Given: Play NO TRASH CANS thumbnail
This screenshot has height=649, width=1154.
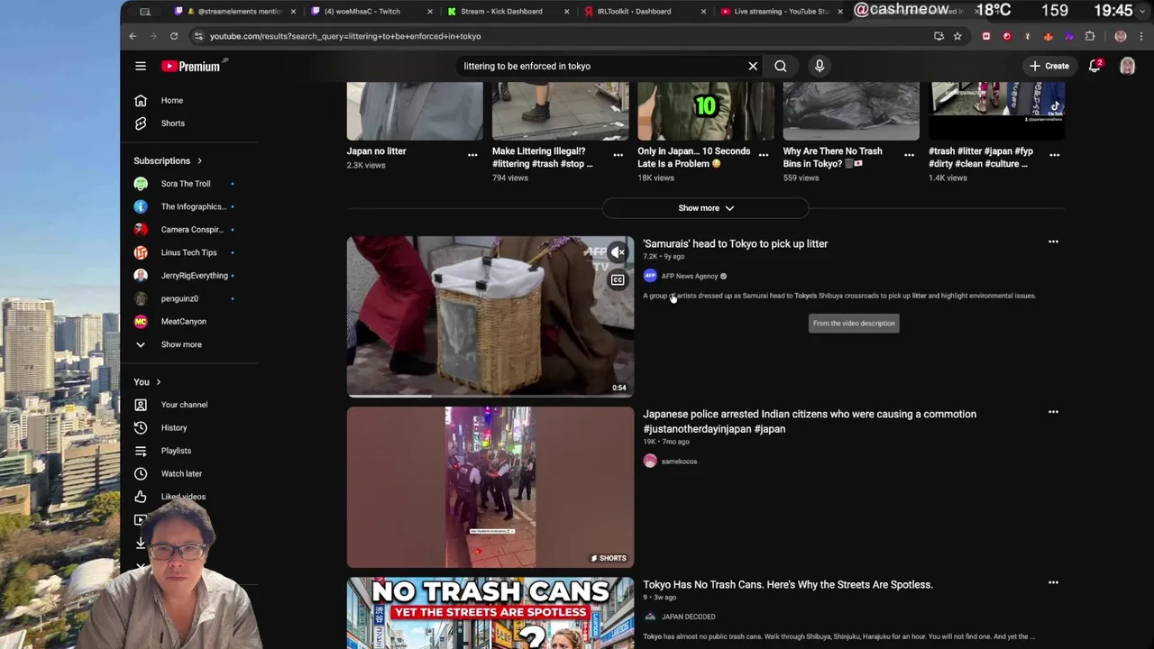Looking at the screenshot, I should click(490, 613).
